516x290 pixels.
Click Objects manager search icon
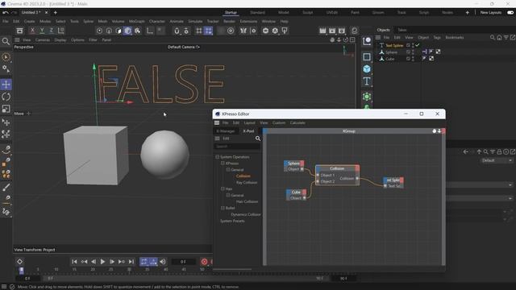click(493, 38)
